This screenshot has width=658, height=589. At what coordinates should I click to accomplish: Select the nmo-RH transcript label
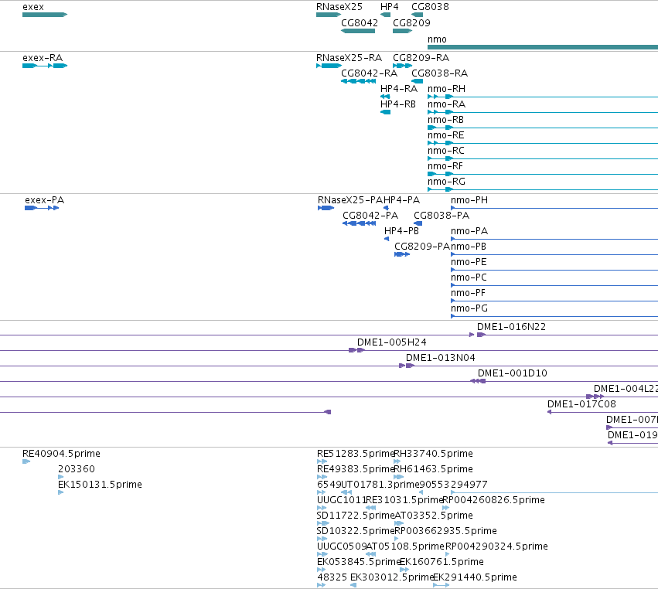[446, 89]
